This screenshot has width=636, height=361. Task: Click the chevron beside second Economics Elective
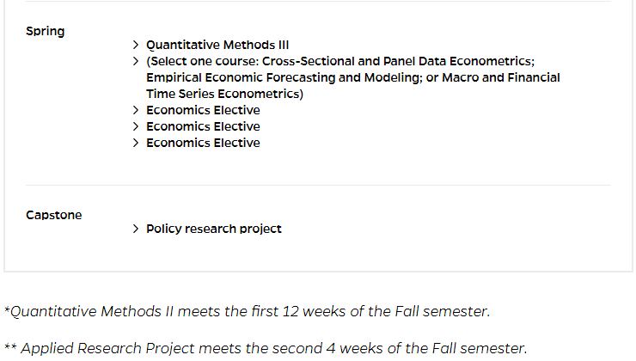[136, 126]
